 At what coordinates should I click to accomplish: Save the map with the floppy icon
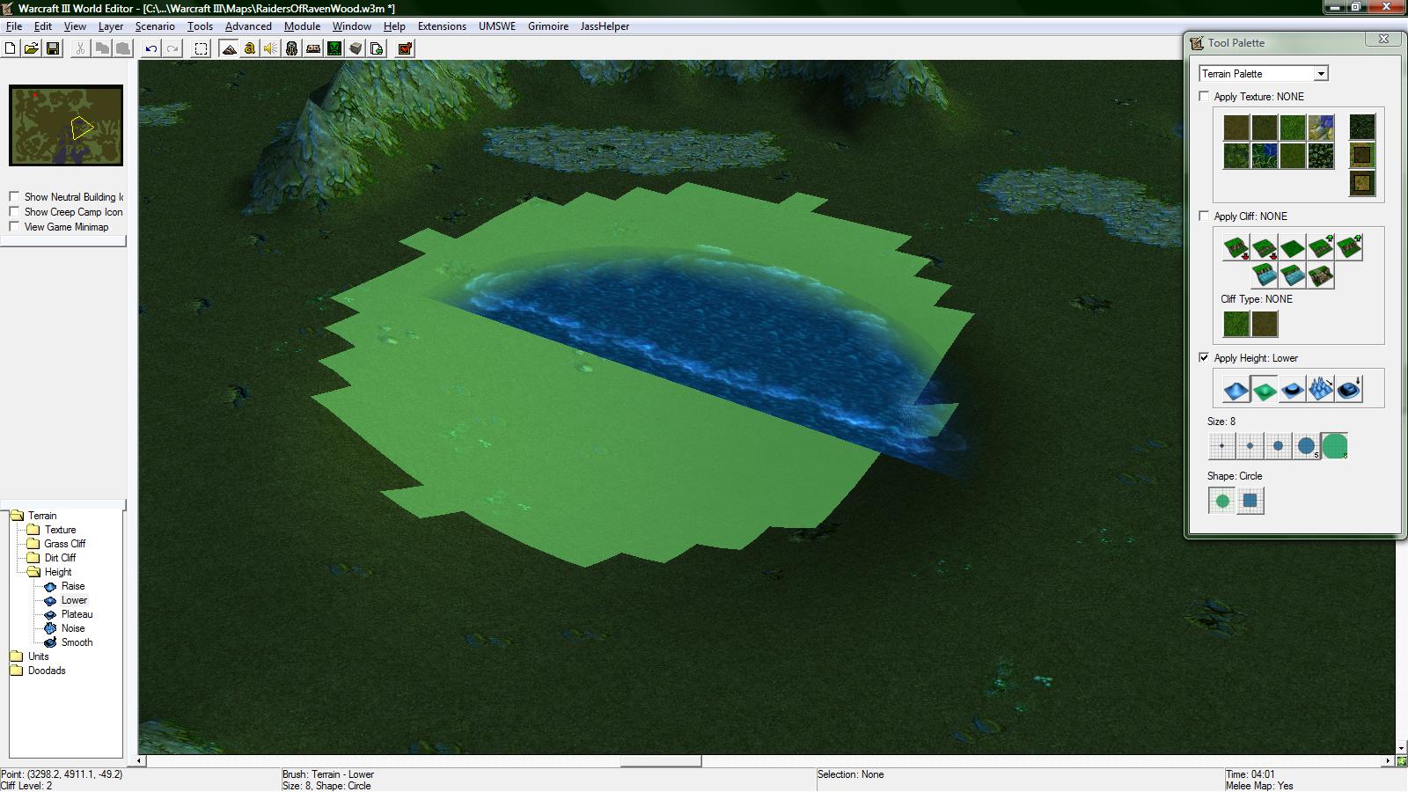(x=53, y=48)
